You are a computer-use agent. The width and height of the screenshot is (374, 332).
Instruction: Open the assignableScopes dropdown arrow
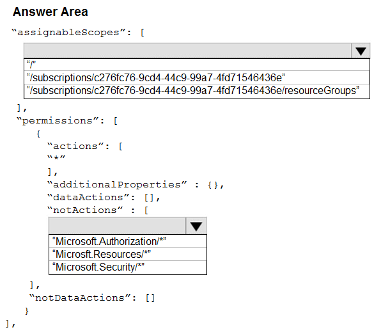pyautogui.click(x=361, y=51)
